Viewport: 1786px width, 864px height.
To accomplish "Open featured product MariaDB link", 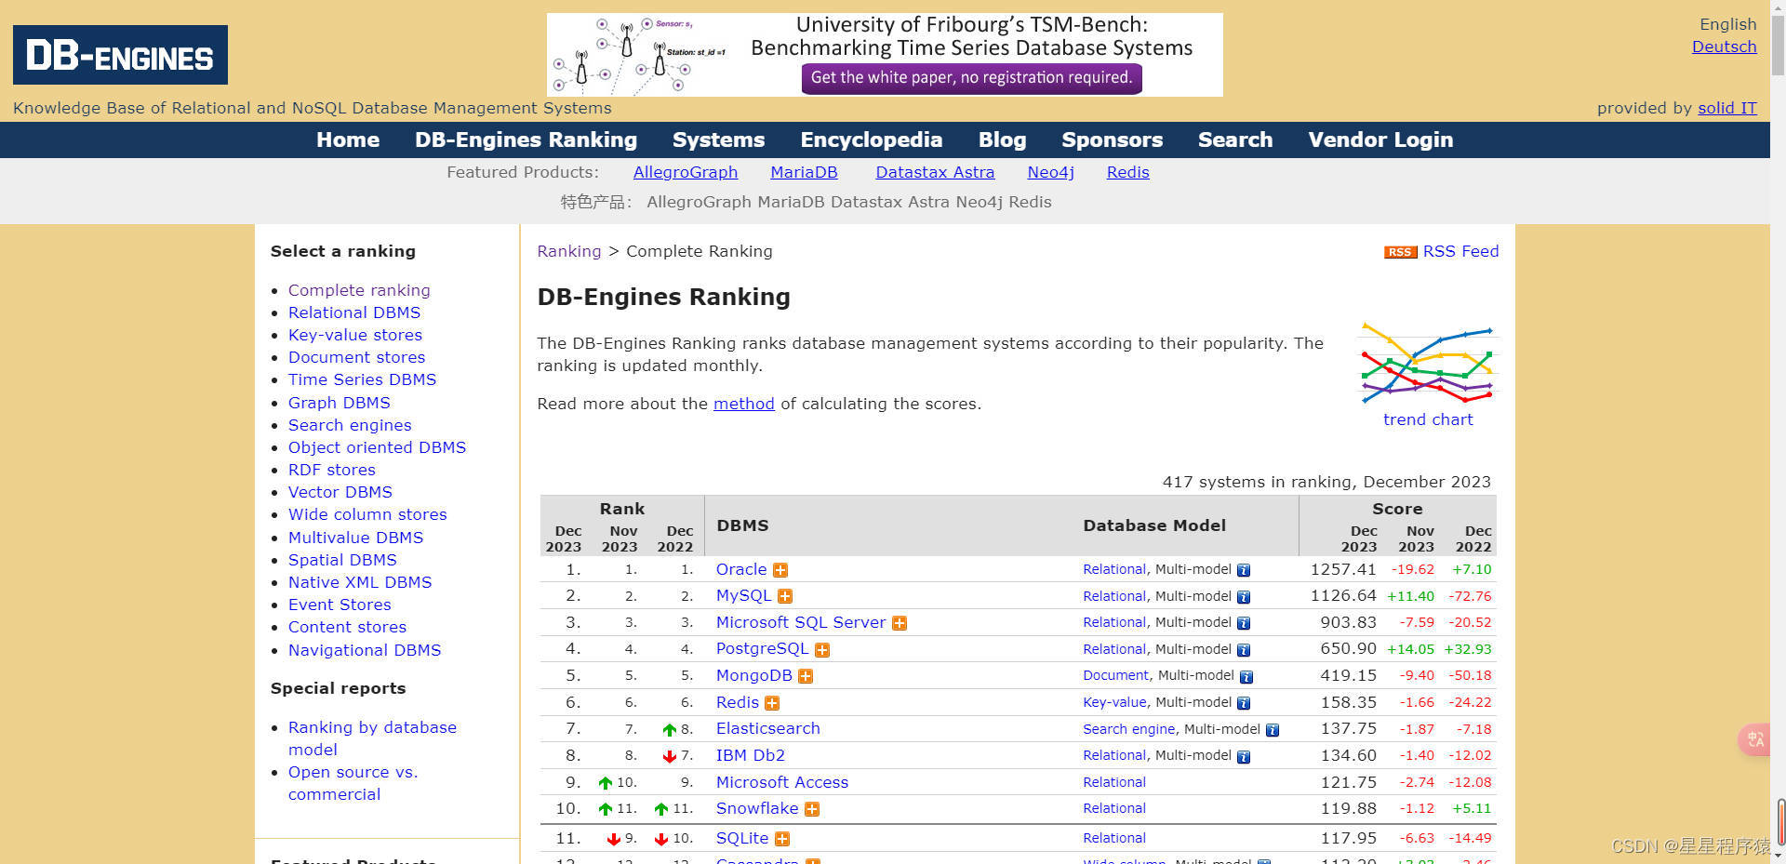I will coord(804,172).
